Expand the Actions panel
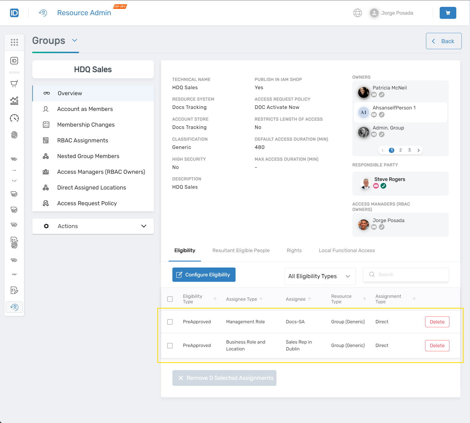 point(93,226)
